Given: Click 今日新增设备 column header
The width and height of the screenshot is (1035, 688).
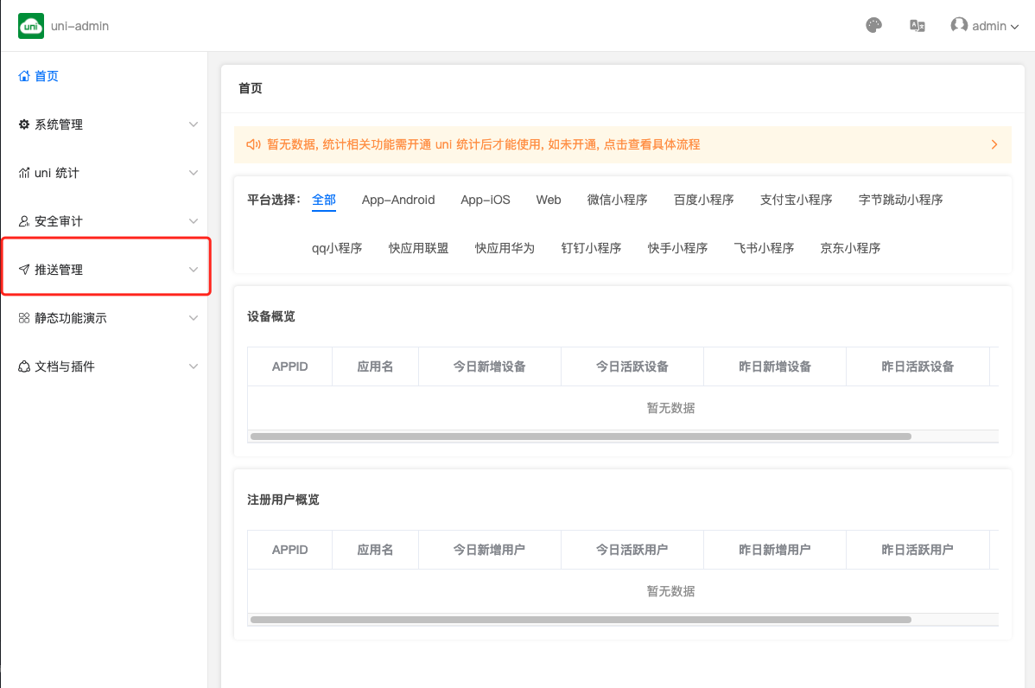Looking at the screenshot, I should pos(489,366).
